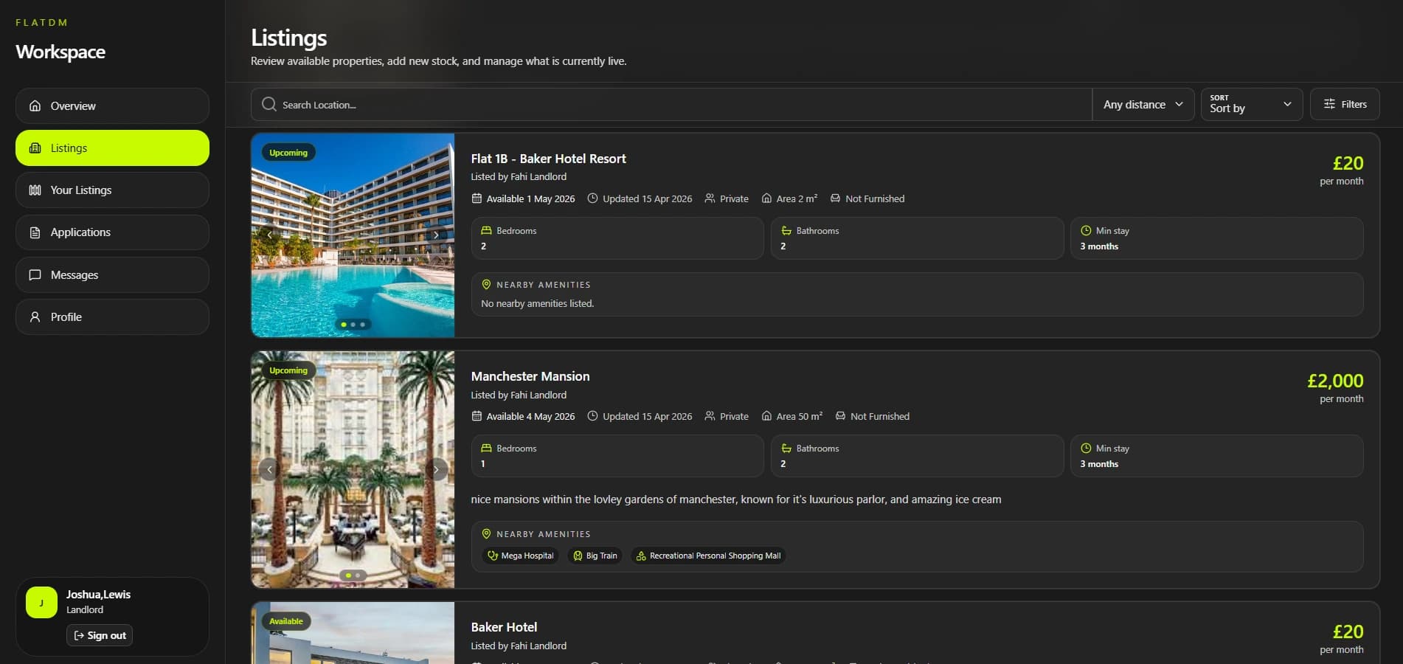Click the calendar icon beside Available 1 May 2026
This screenshot has height=664, width=1403.
click(x=477, y=198)
